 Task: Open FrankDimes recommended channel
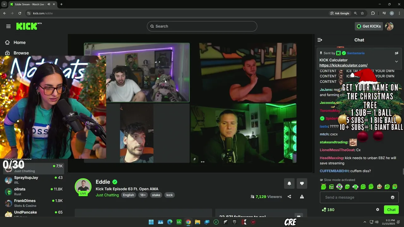34,203
